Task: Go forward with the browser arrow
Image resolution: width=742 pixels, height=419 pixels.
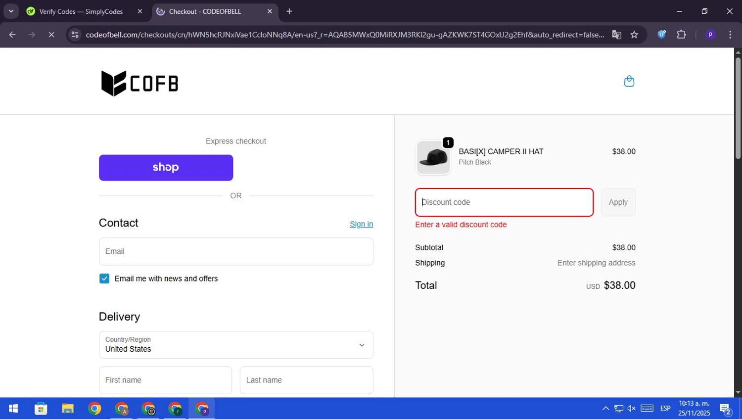Action: (32, 35)
